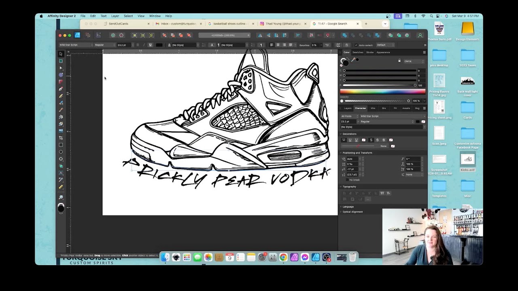Toggle italic I in context toolbar
The width and height of the screenshot is (518, 291).
pyautogui.click(x=144, y=45)
